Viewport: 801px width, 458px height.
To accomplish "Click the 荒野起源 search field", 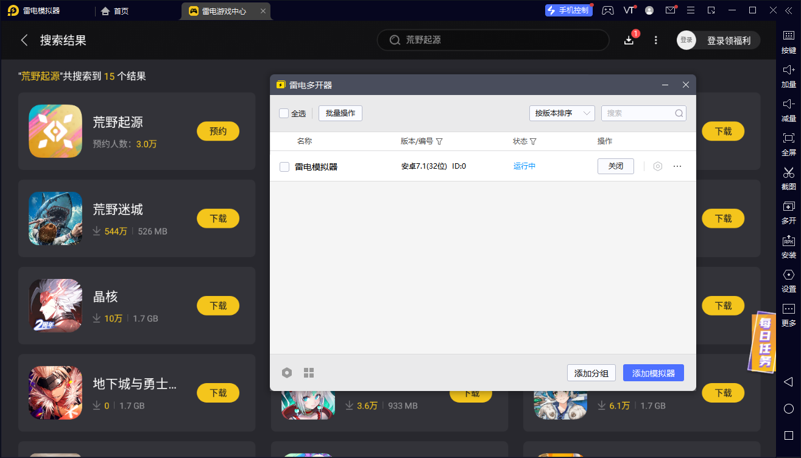I will 493,40.
